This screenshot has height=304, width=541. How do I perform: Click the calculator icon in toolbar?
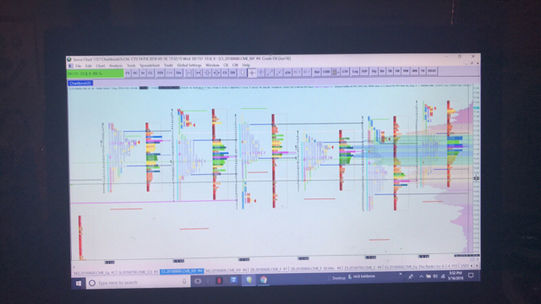point(335,72)
